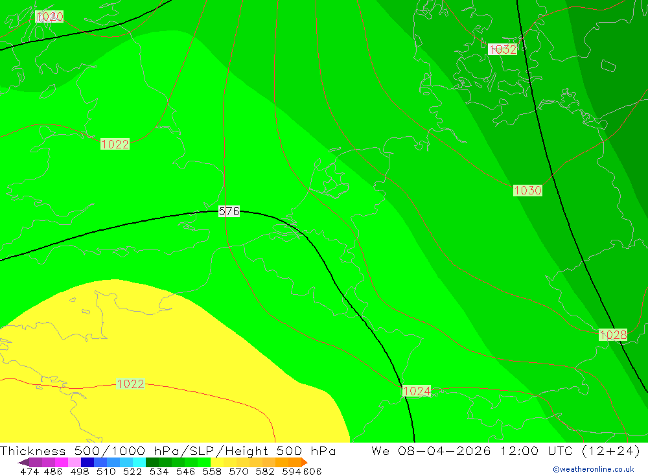
Task: Click legend value 546
Action: click(x=185, y=472)
